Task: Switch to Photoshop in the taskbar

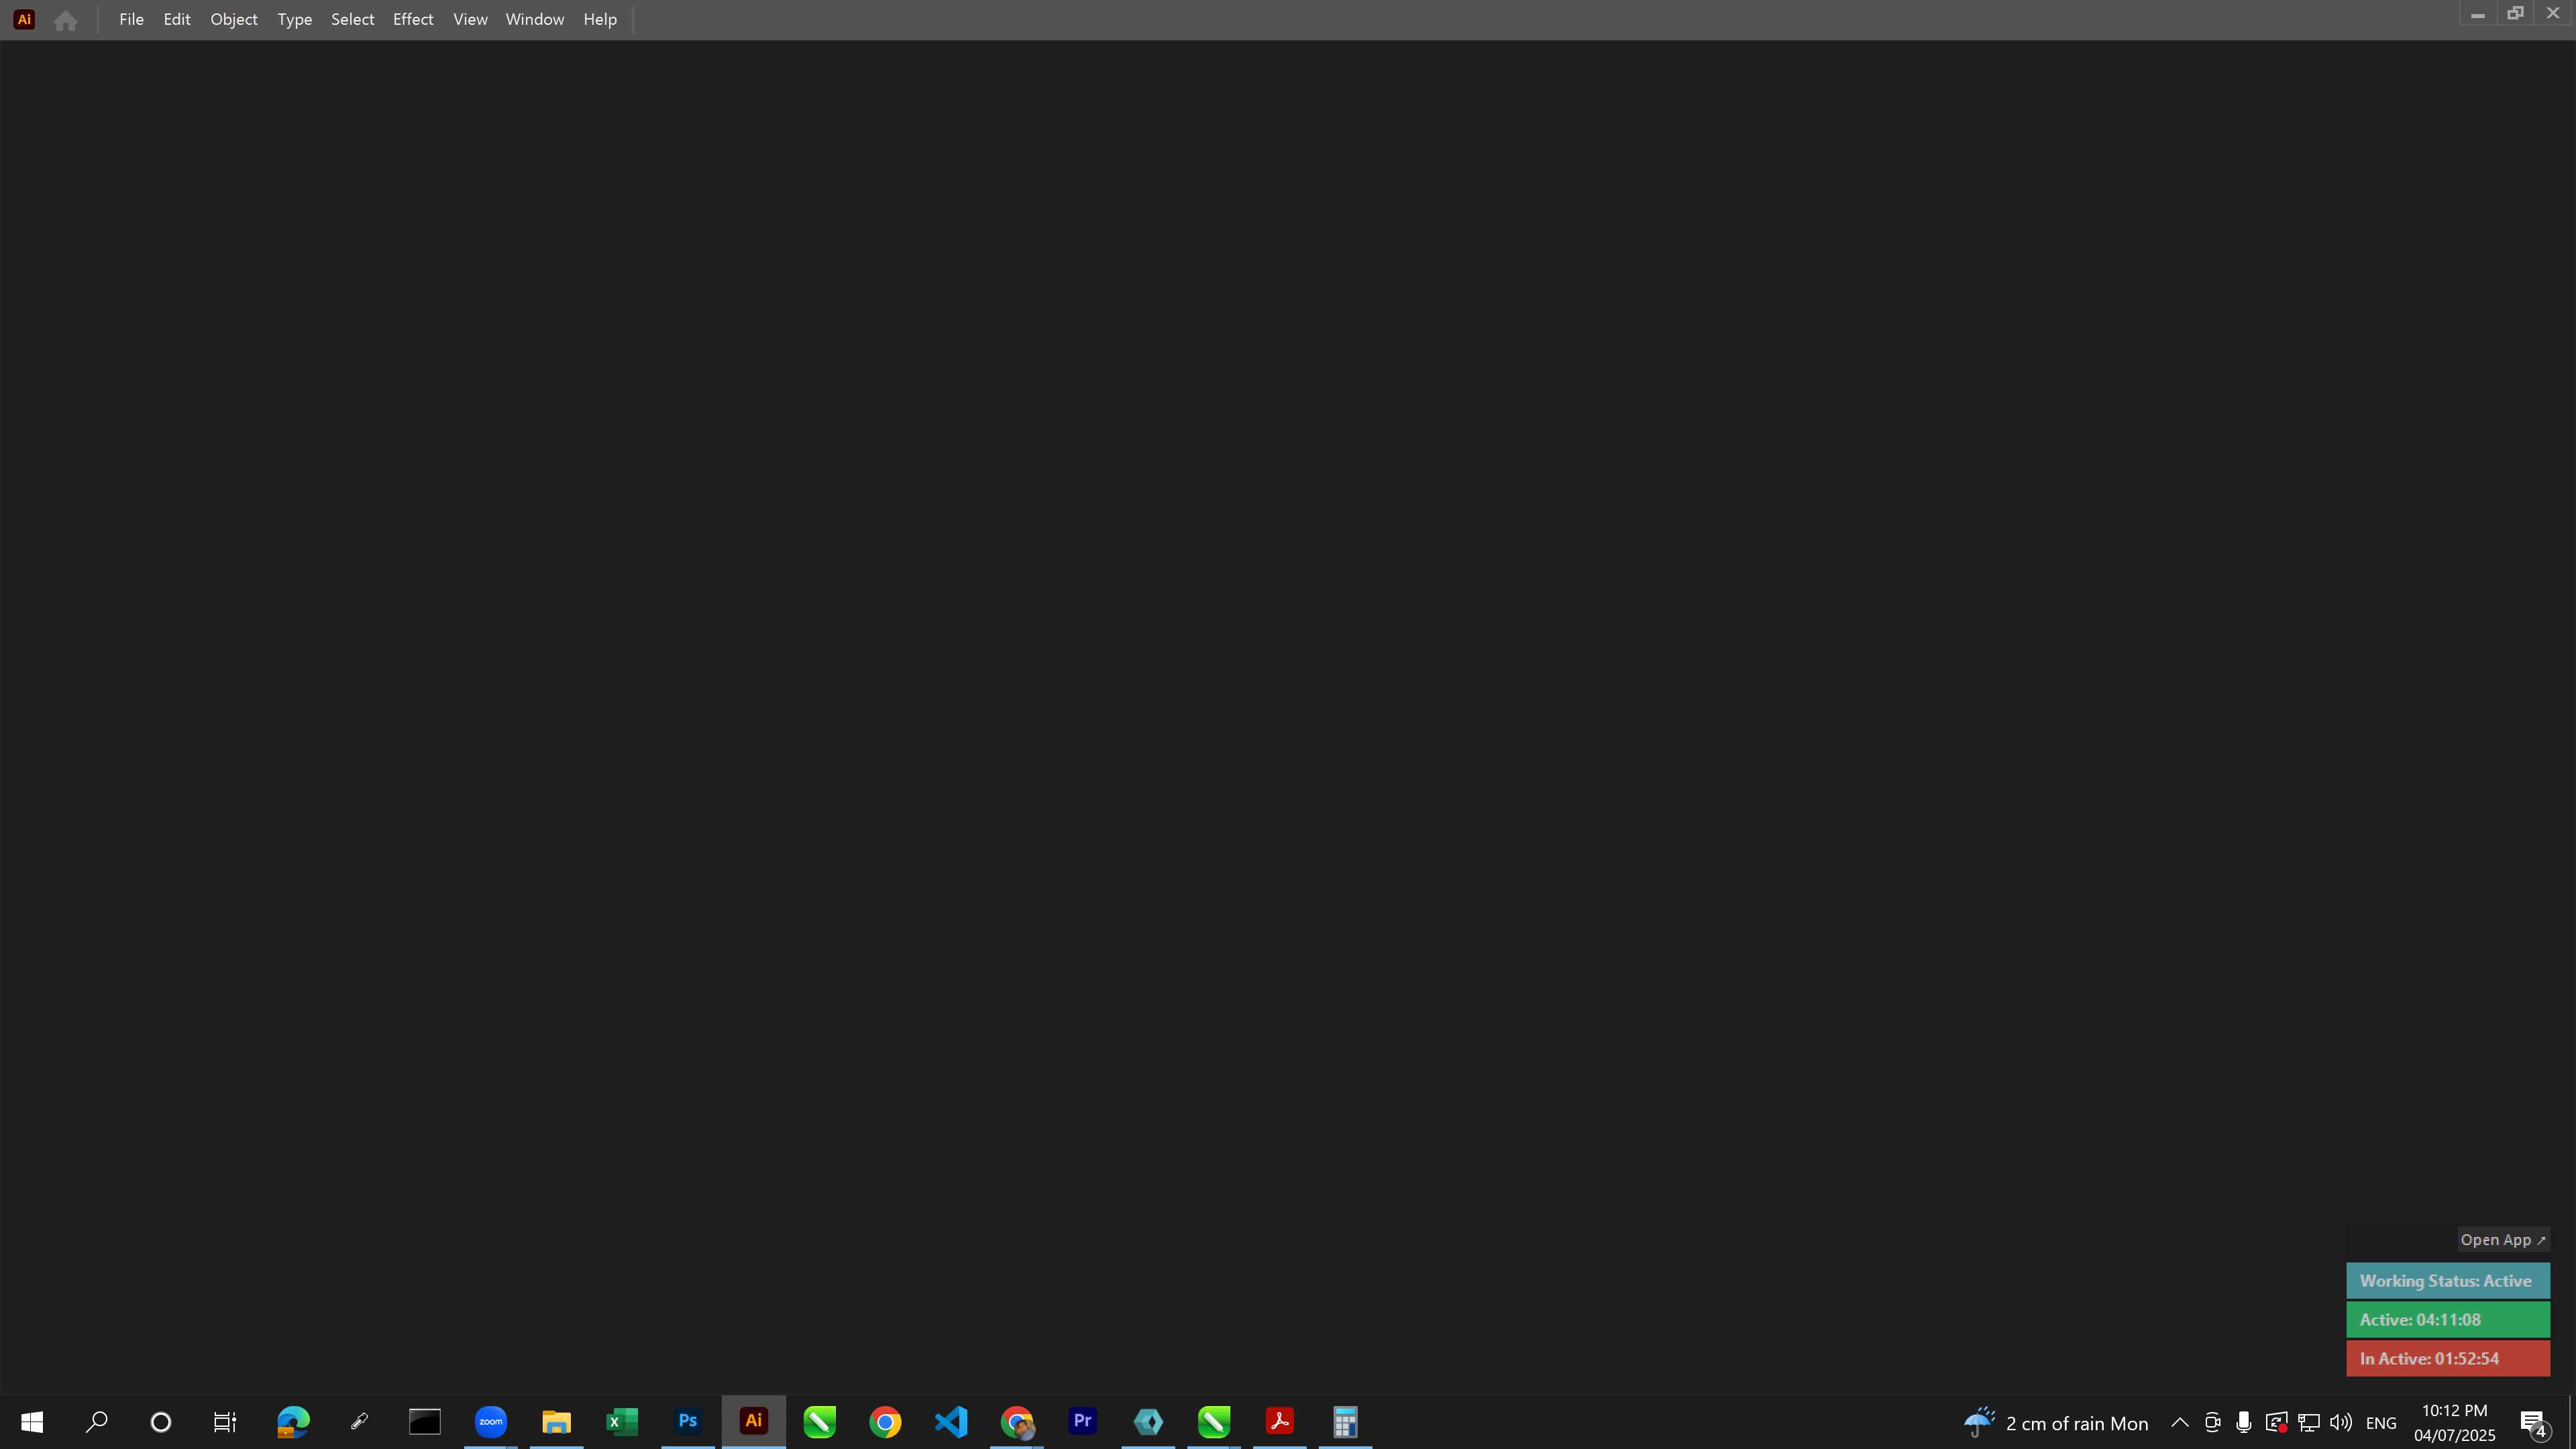Action: [688, 1422]
